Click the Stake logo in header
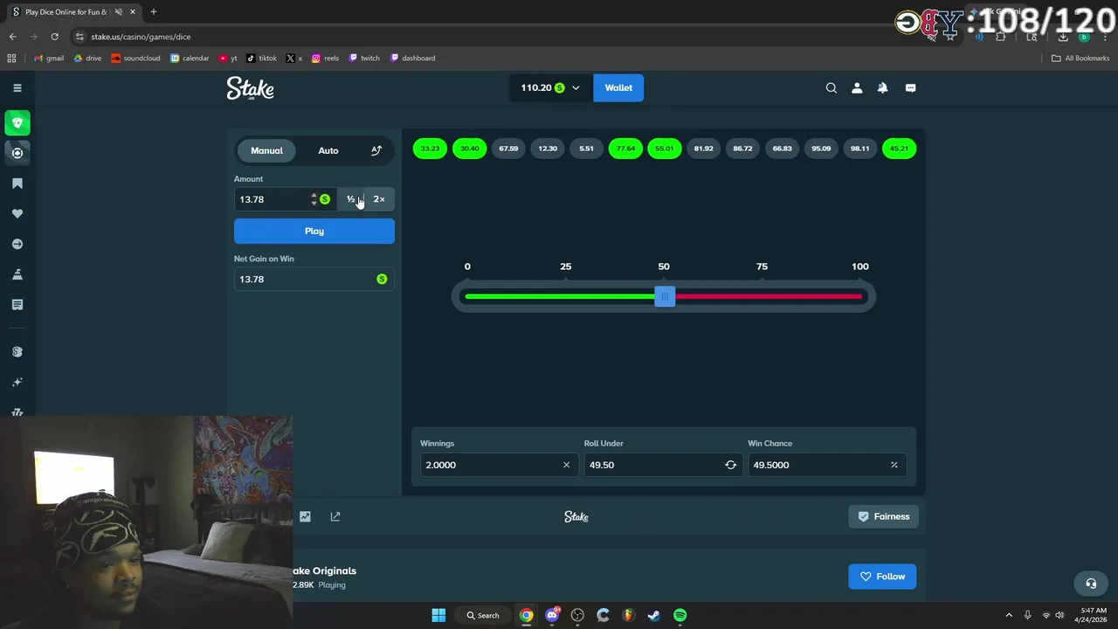The image size is (1118, 629). click(x=251, y=88)
